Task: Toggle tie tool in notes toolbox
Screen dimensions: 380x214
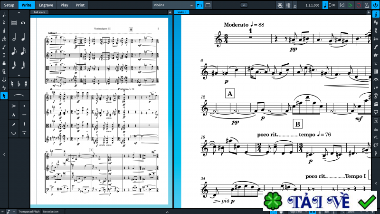Action: point(4,79)
